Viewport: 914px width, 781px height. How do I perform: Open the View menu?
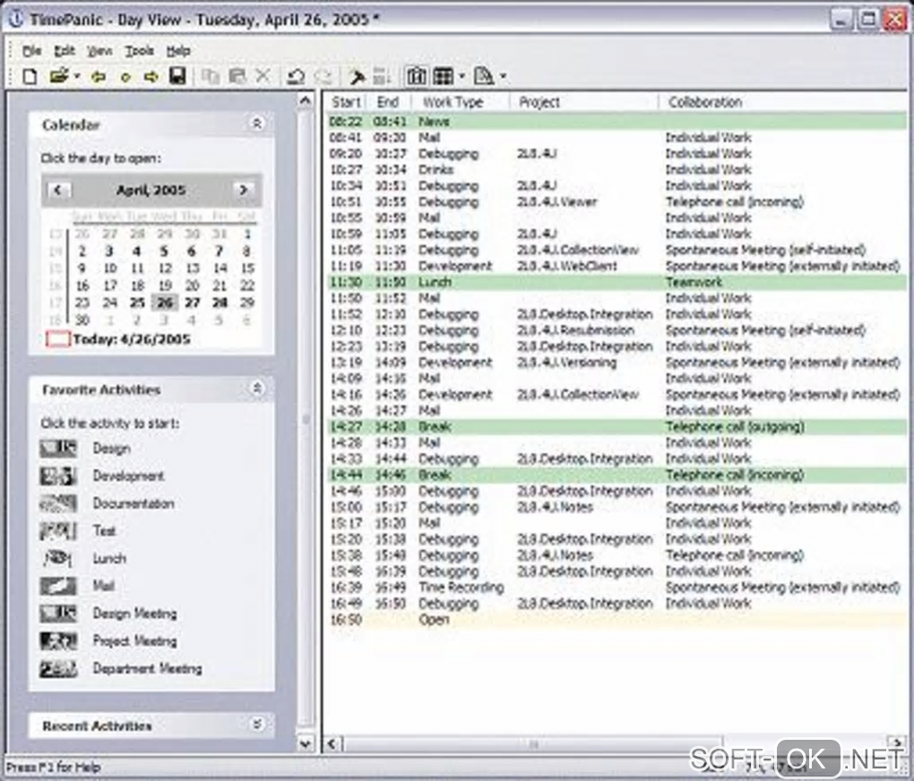click(x=99, y=51)
